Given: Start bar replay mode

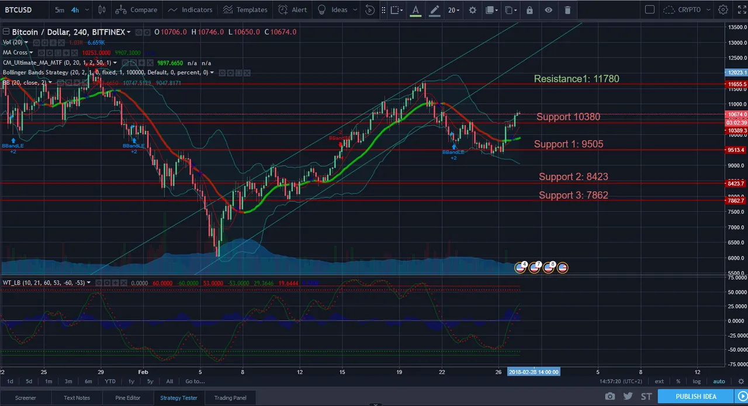Looking at the screenshot, I should [370, 10].
